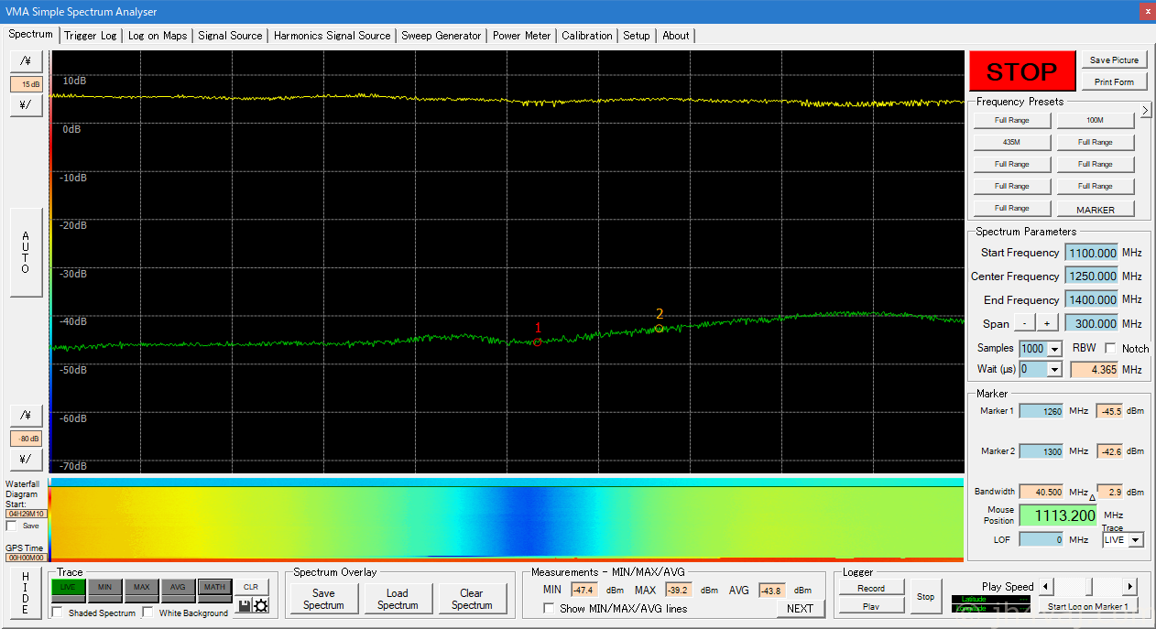Click the Save Picture button
Viewport: 1156px width, 629px height.
1114,60
